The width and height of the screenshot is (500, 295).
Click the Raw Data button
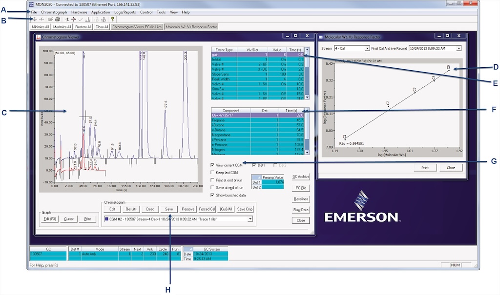pos(301,210)
